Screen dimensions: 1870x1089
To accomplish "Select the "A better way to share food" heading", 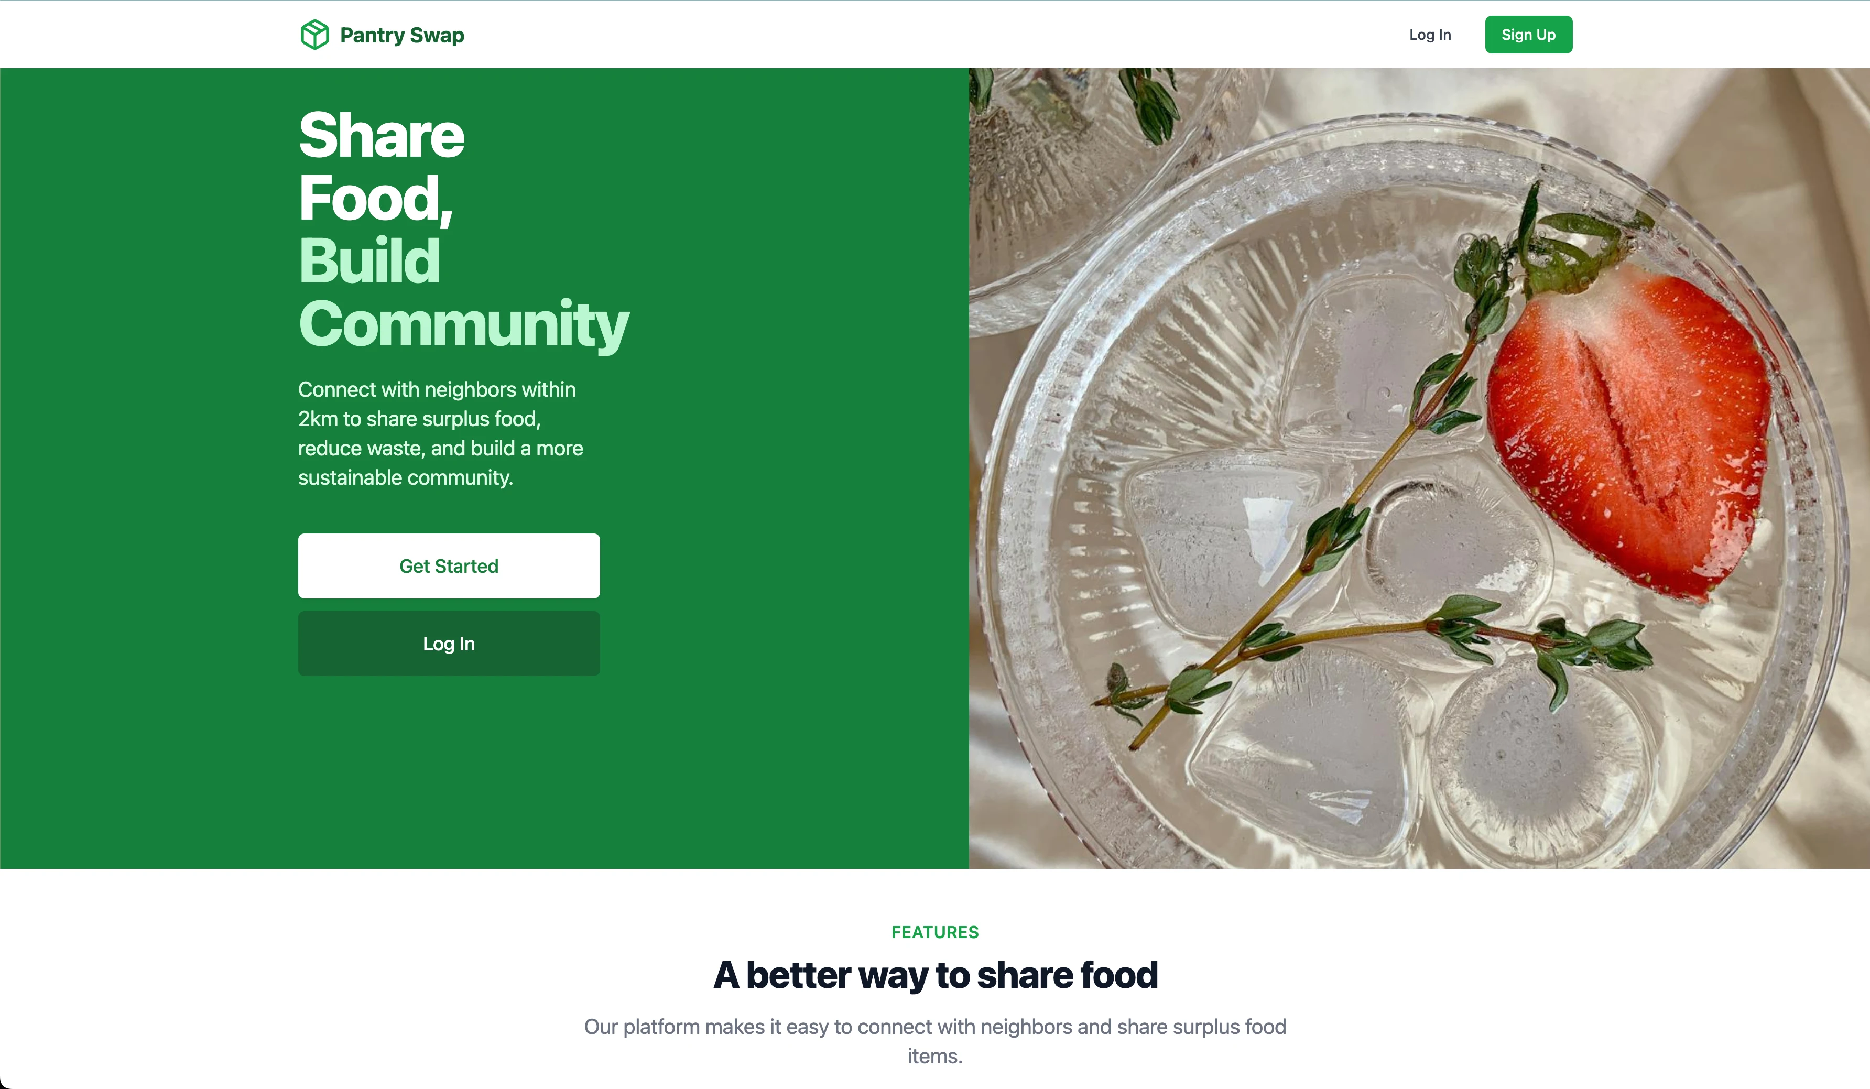I will [935, 975].
